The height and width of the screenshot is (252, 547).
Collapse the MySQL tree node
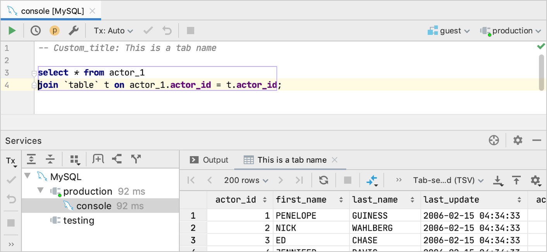coord(27,177)
